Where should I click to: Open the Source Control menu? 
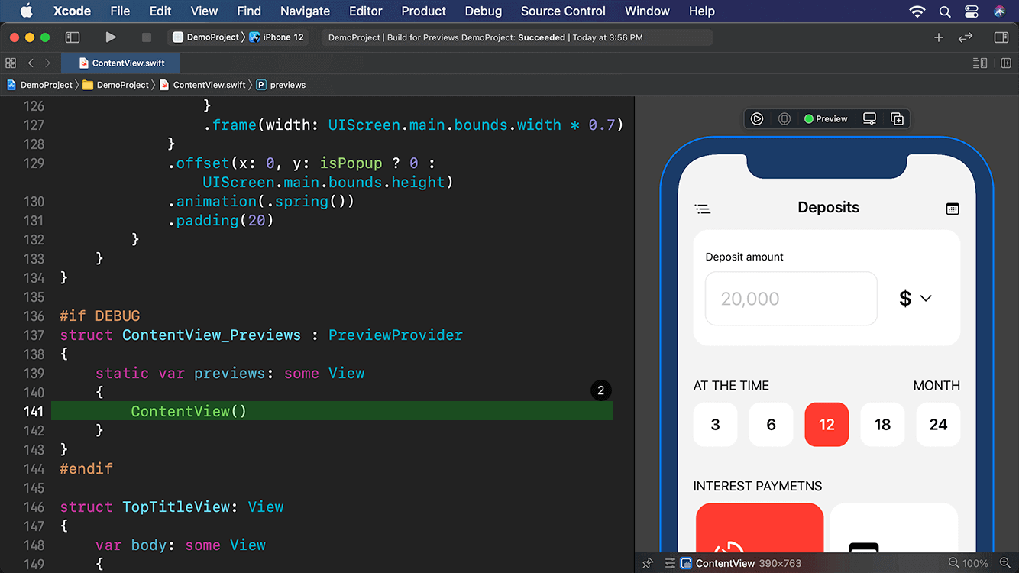click(563, 11)
